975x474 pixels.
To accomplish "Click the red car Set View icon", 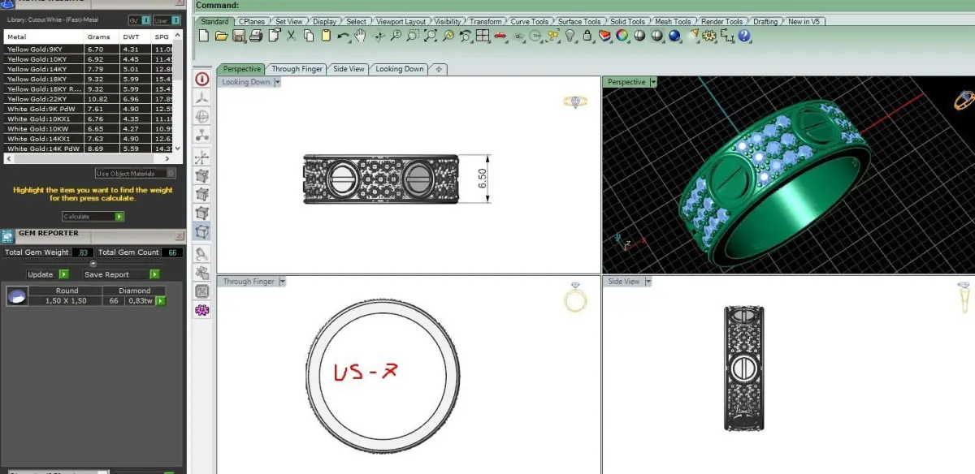I will [x=500, y=35].
